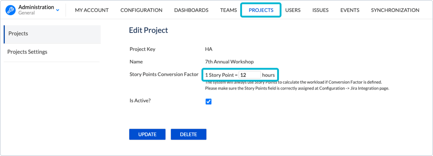Open the SYNCHRONIZATION tab

tap(395, 10)
